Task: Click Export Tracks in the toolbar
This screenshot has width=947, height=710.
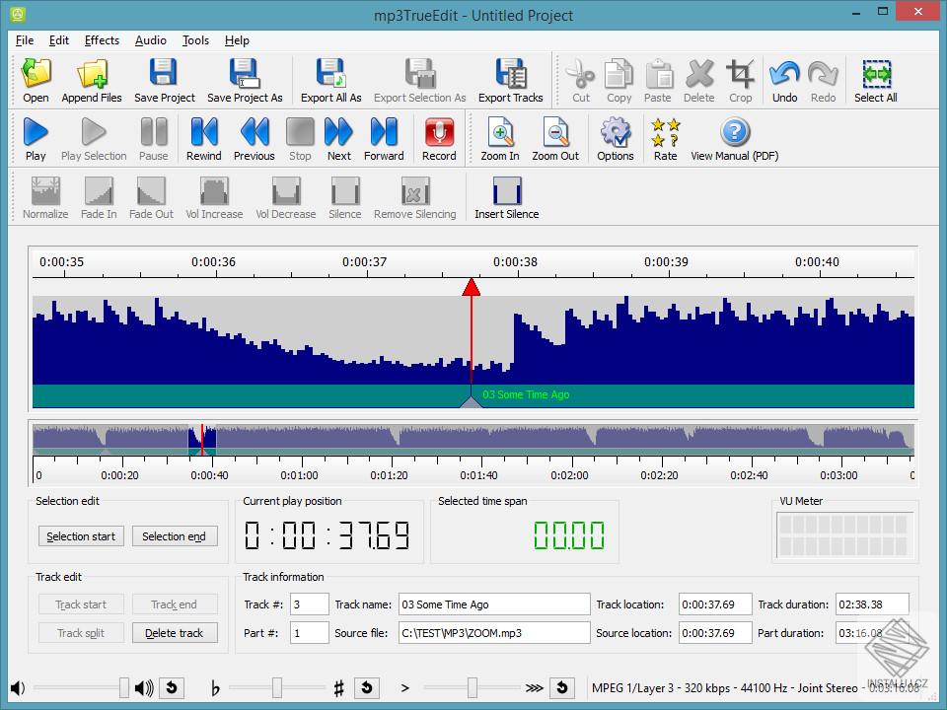Action: pyautogui.click(x=510, y=75)
